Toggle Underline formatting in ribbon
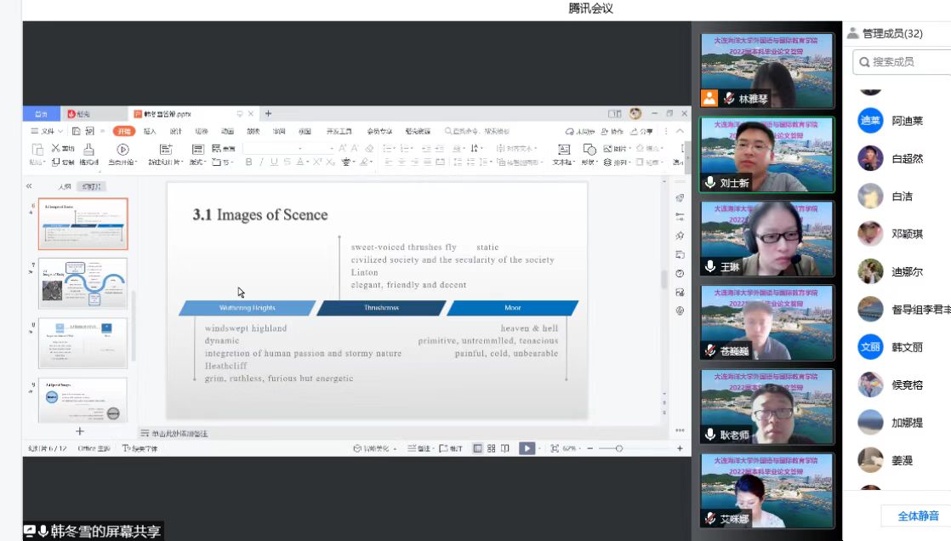The width and height of the screenshot is (951, 541). [x=274, y=162]
